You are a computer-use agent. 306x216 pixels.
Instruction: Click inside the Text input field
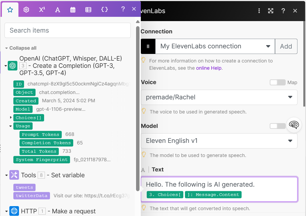(219, 189)
